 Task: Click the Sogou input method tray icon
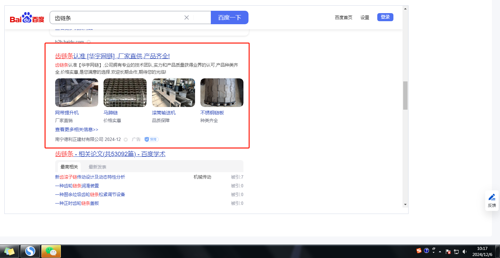(419, 251)
